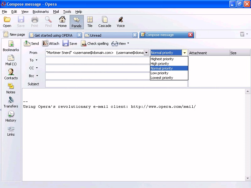Viewport: 251px width, 188px height.
Task: Click the Size column header
Action: coord(240,53)
